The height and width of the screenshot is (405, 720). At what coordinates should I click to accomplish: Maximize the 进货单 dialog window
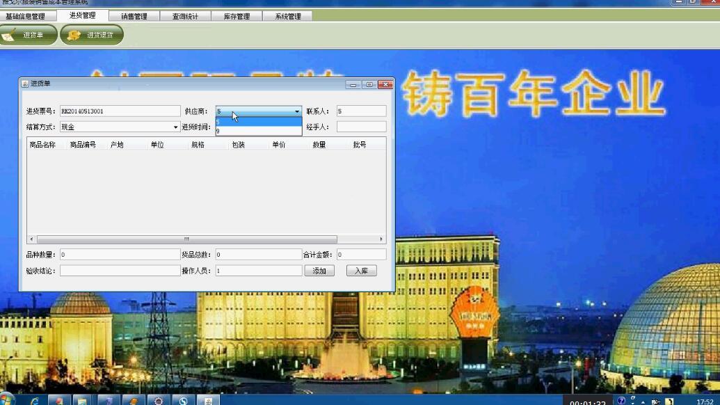(369, 84)
